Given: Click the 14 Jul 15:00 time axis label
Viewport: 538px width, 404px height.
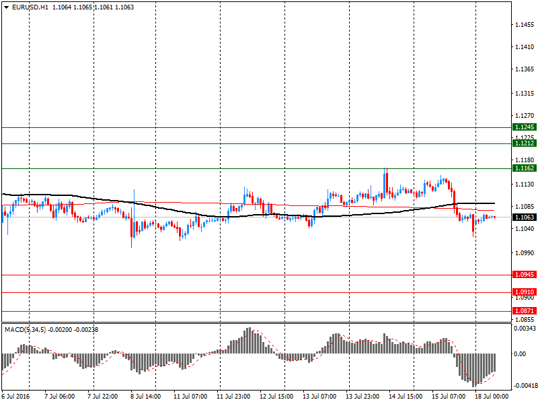Looking at the screenshot, I should click(406, 397).
